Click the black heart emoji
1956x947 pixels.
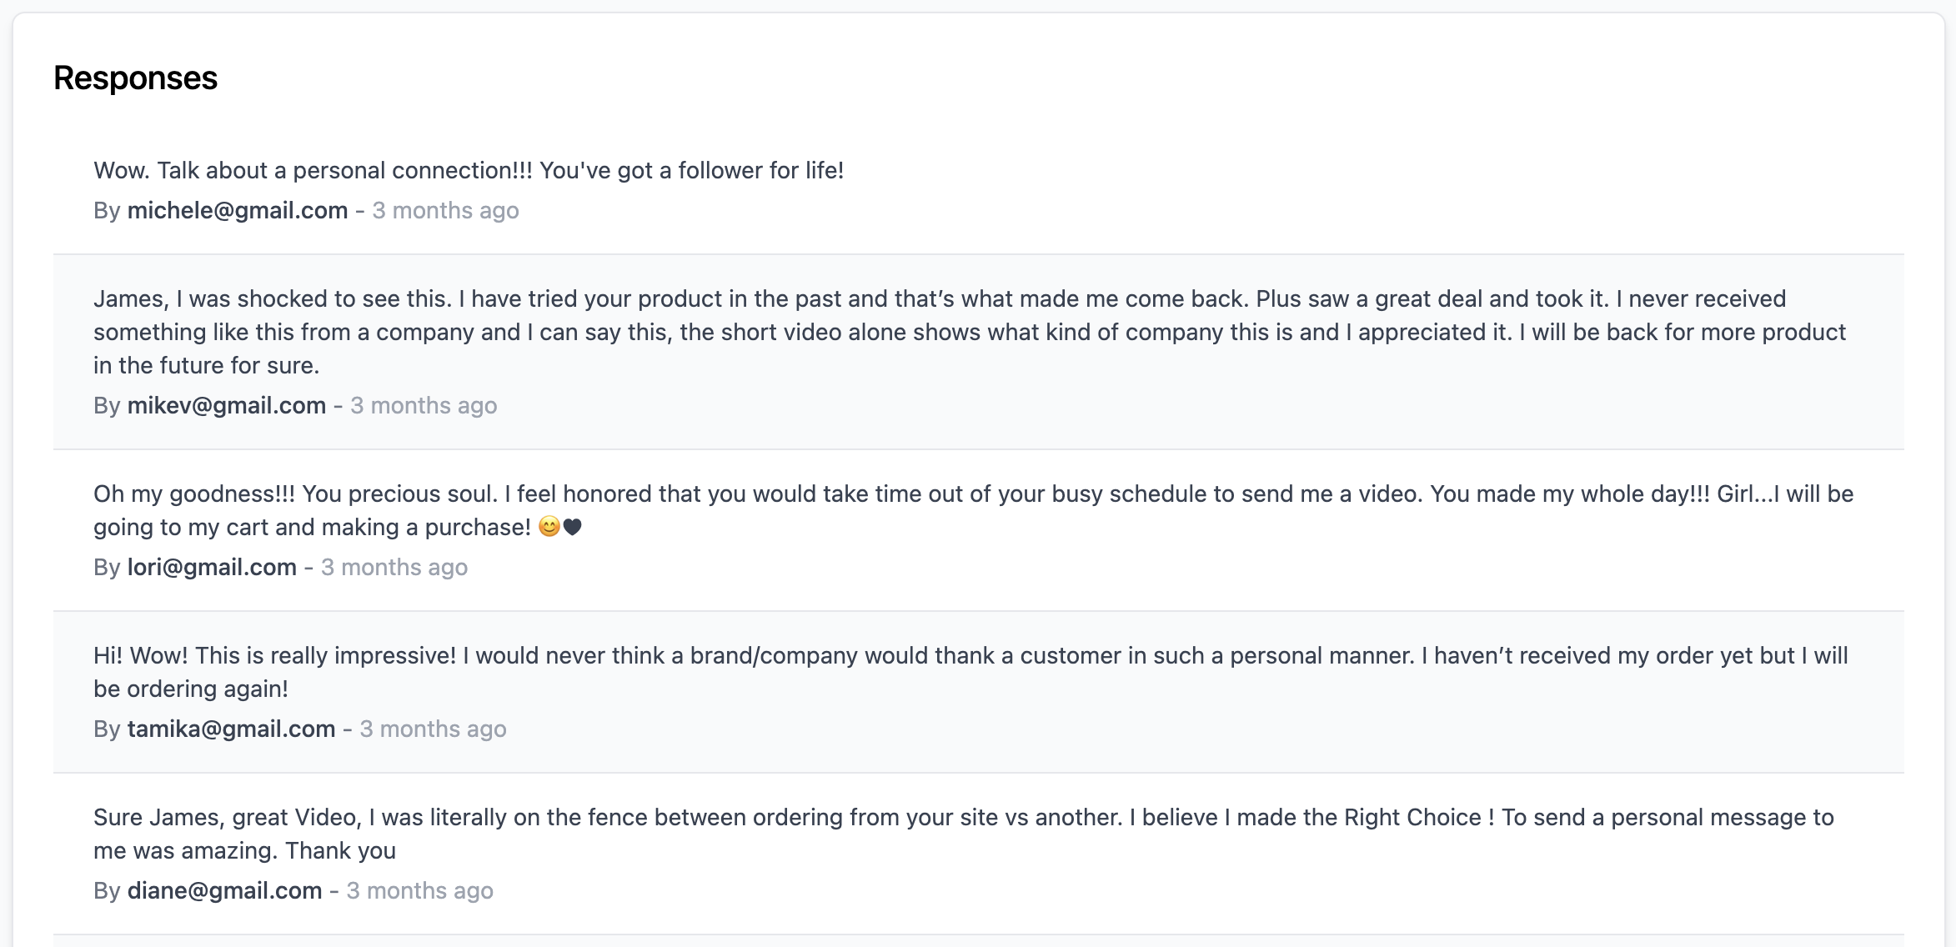(x=573, y=527)
